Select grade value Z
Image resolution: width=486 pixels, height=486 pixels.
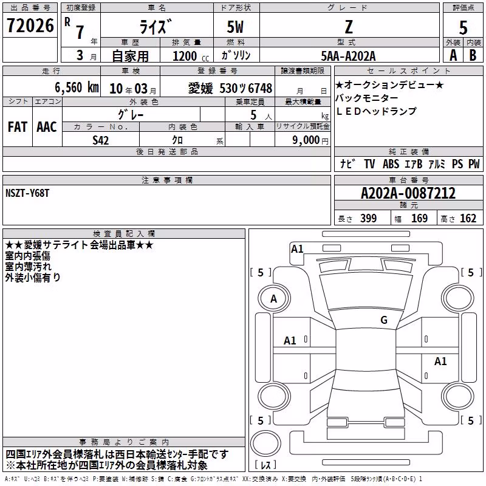click(349, 27)
